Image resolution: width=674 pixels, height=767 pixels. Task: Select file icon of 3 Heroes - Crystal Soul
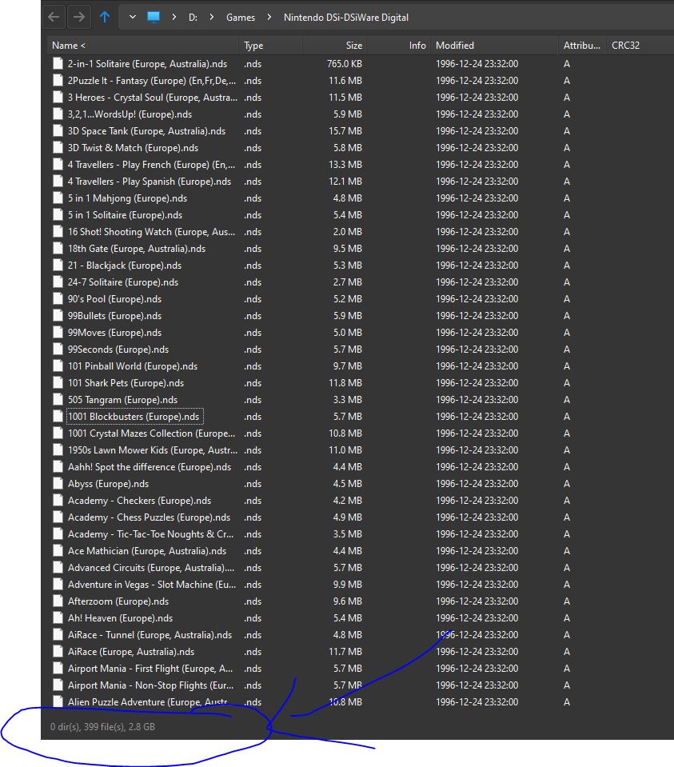click(58, 98)
